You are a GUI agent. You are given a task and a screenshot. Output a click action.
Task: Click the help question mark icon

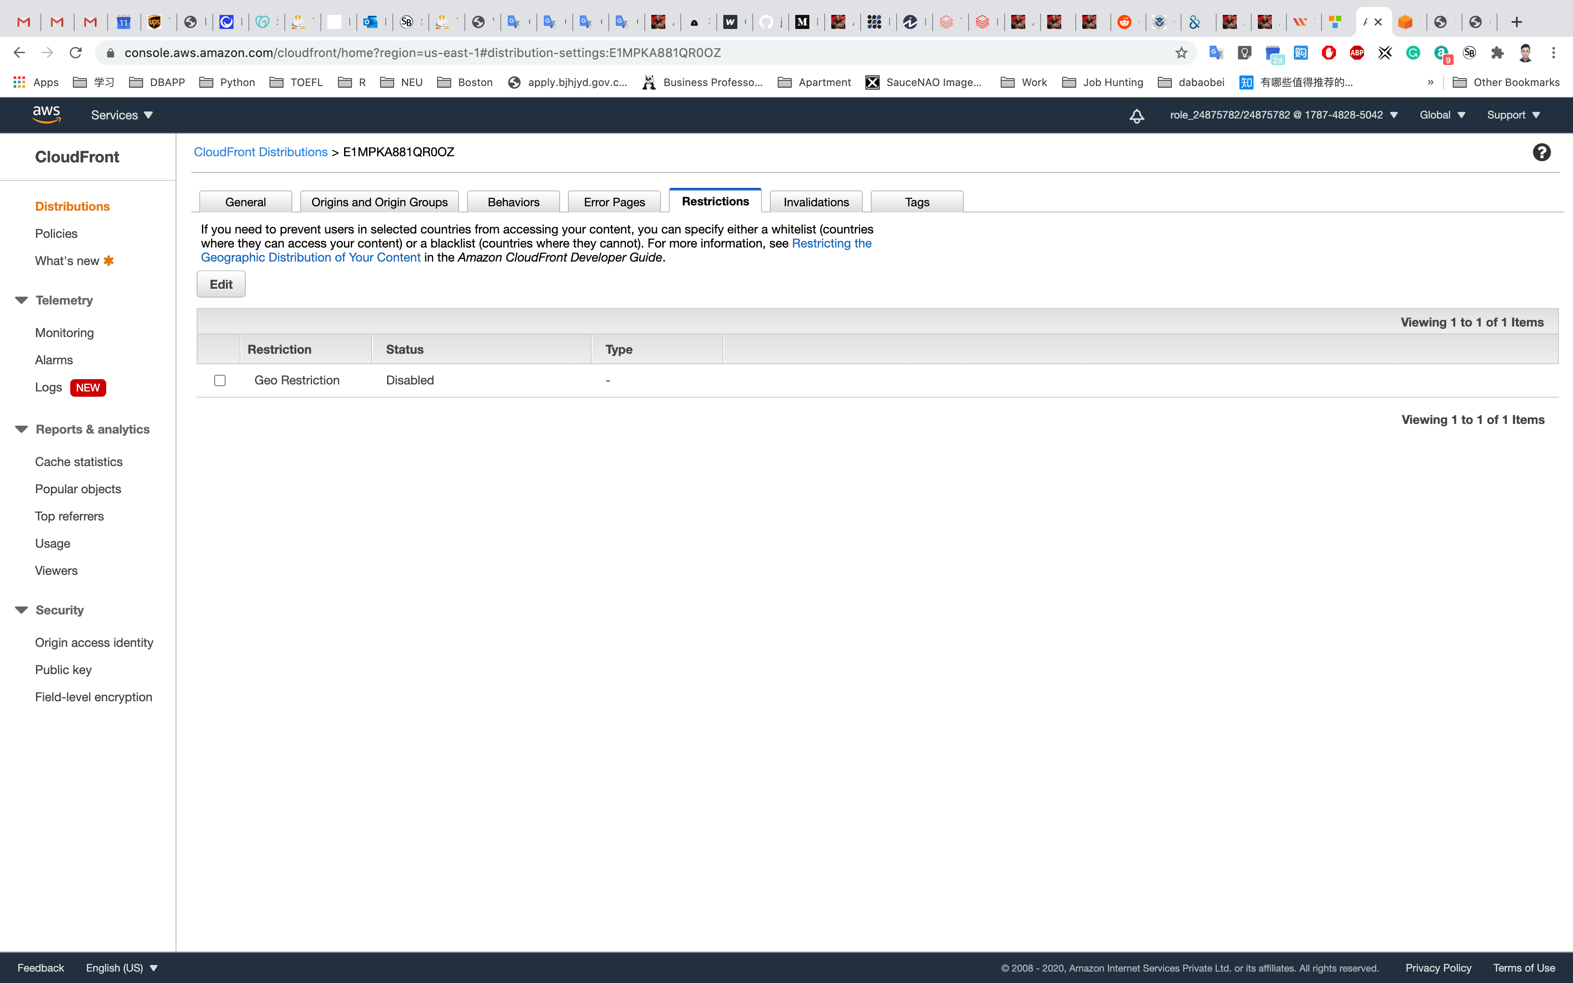click(1541, 152)
